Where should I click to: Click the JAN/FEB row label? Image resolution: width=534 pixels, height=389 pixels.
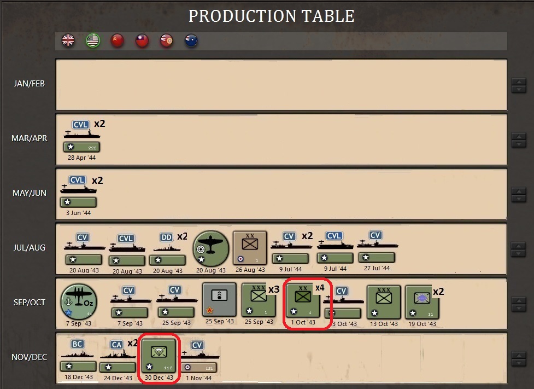point(30,84)
